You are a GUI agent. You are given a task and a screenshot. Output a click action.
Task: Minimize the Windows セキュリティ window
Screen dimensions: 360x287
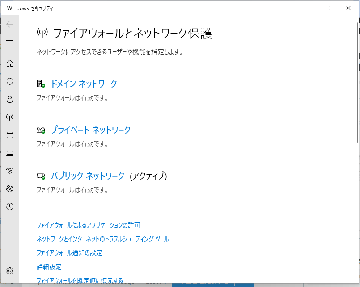click(x=307, y=8)
